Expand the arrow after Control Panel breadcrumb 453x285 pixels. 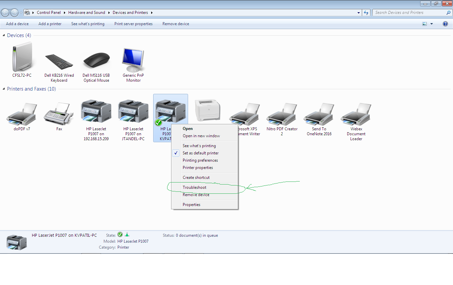click(65, 13)
